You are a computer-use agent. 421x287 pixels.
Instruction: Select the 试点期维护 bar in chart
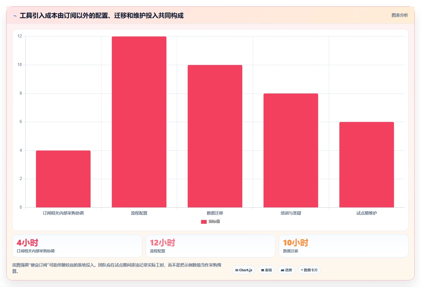[366, 165]
